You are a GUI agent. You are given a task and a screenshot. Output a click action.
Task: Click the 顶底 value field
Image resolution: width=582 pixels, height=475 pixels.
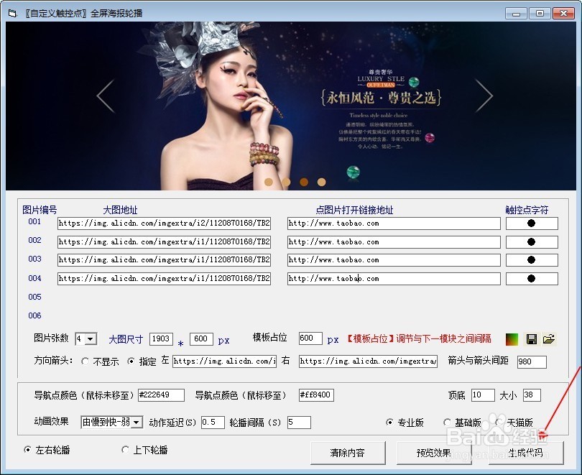(483, 395)
